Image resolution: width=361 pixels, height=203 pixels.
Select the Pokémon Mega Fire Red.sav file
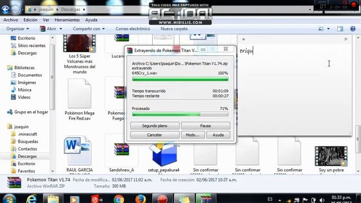pos(80,93)
